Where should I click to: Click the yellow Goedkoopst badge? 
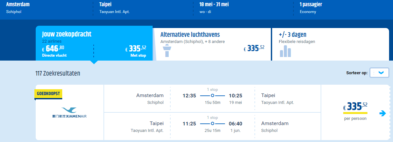(48, 93)
